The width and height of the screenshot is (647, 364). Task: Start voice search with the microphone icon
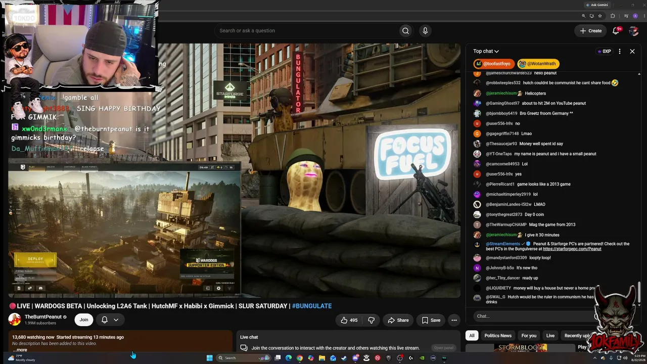pyautogui.click(x=425, y=31)
